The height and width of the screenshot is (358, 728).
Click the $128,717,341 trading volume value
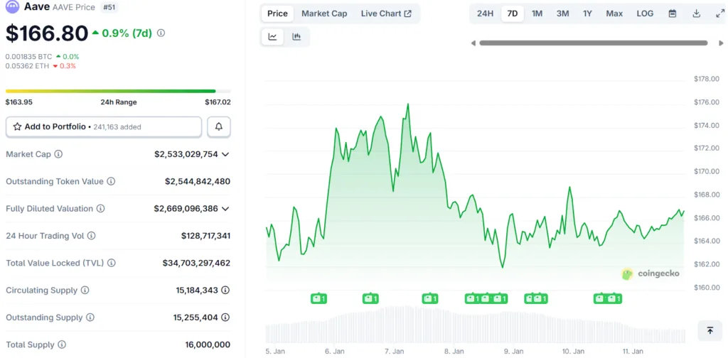205,236
